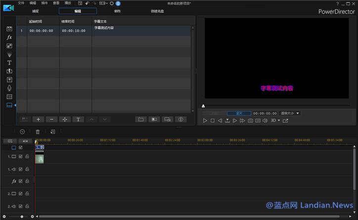
Task: Click the add subtitle plus button
Action: pos(39,119)
